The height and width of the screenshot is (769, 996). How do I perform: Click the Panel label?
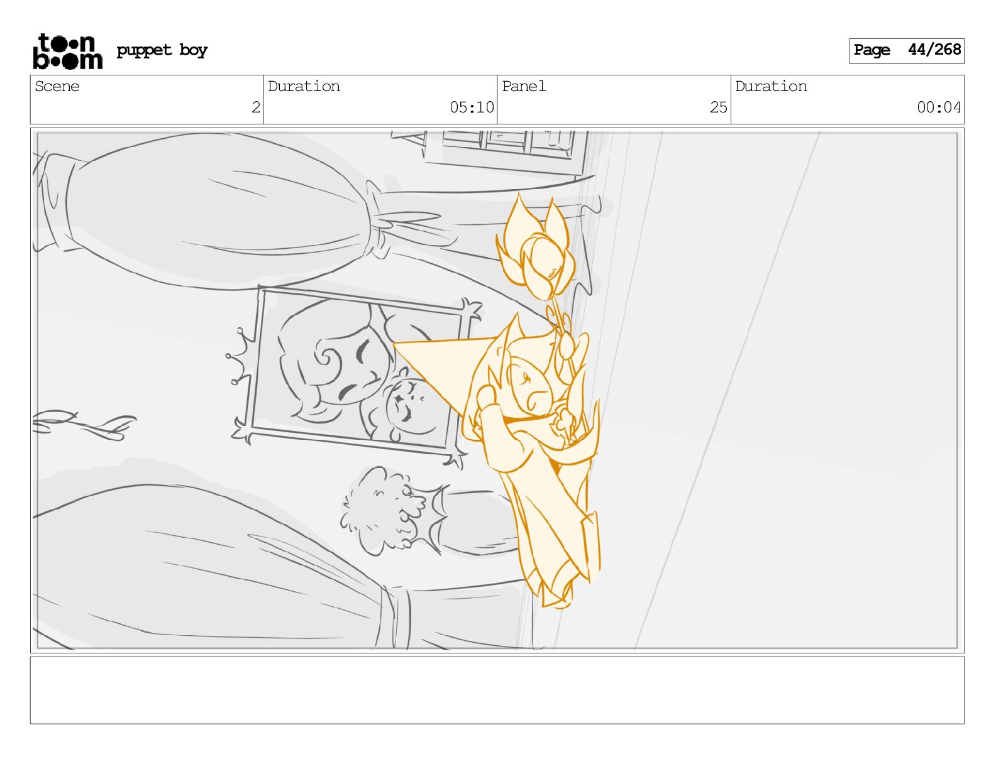524,86
